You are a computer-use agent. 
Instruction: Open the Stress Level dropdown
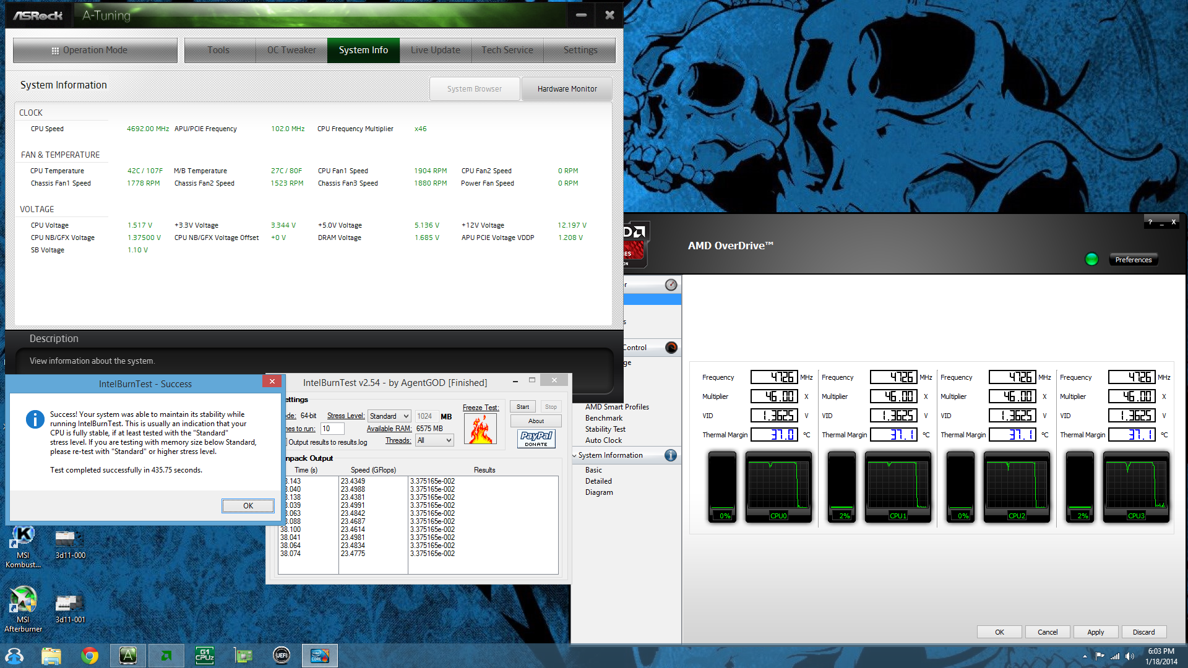389,416
